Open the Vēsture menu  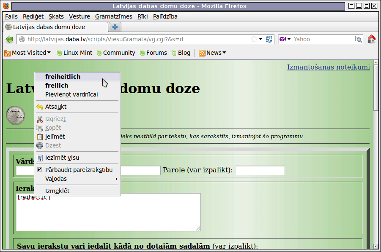(79, 16)
